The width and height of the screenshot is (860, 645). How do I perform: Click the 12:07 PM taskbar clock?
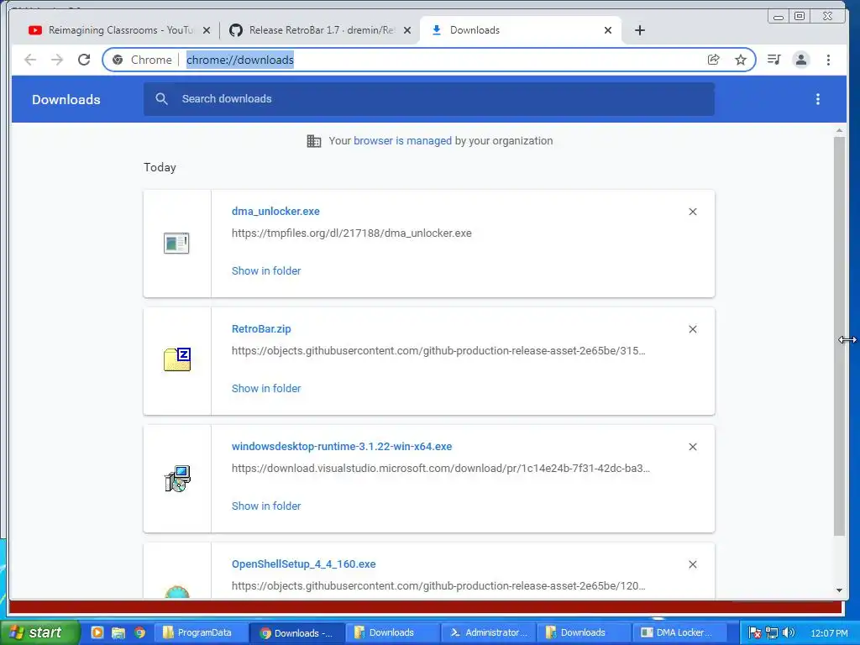(829, 633)
